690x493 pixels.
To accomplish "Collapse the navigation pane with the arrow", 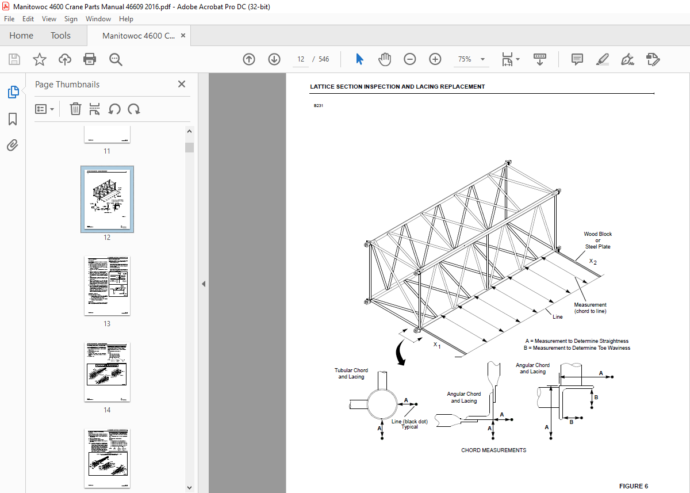I will coord(204,284).
